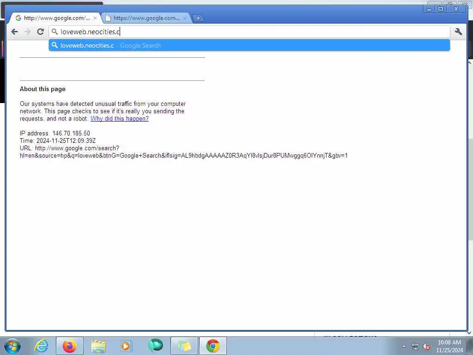Open the Windows Start menu
Viewport: 473px width, 355px height.
(x=12, y=346)
